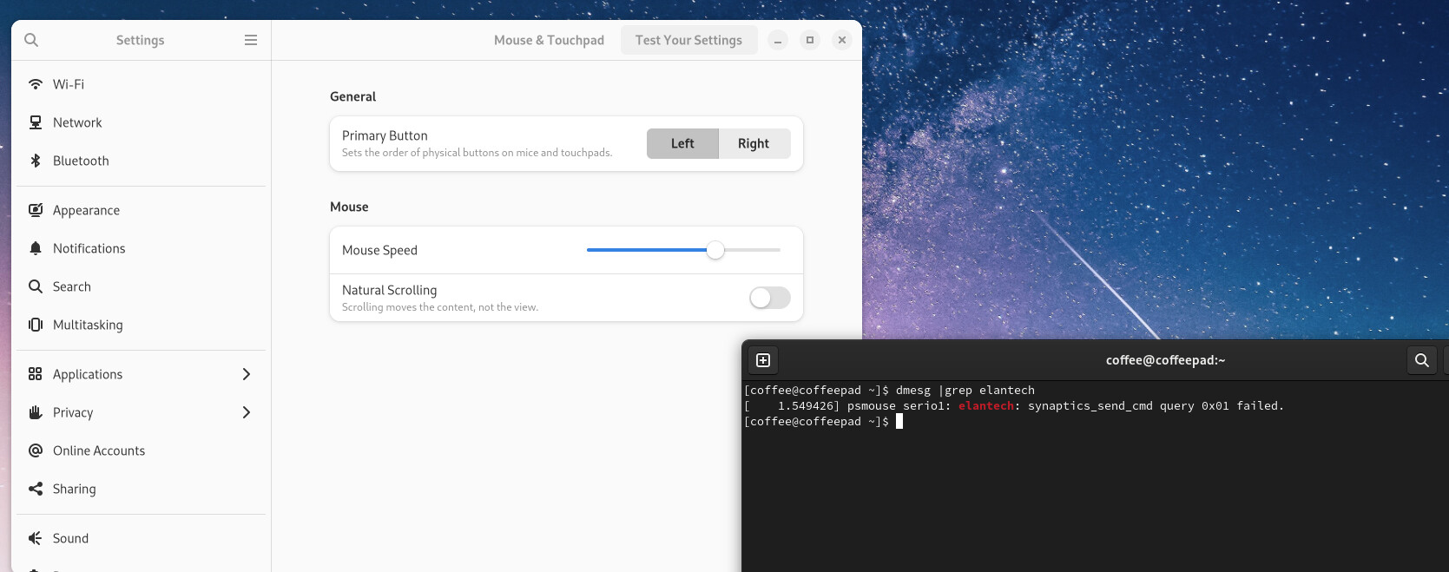Expand the Privacy submenu chevron
Image resolution: width=1449 pixels, height=572 pixels.
pos(247,412)
